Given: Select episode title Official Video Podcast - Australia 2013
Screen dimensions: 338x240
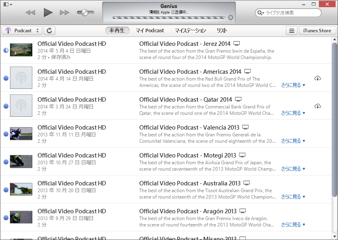Looking at the screenshot, I should pyautogui.click(x=190, y=183).
